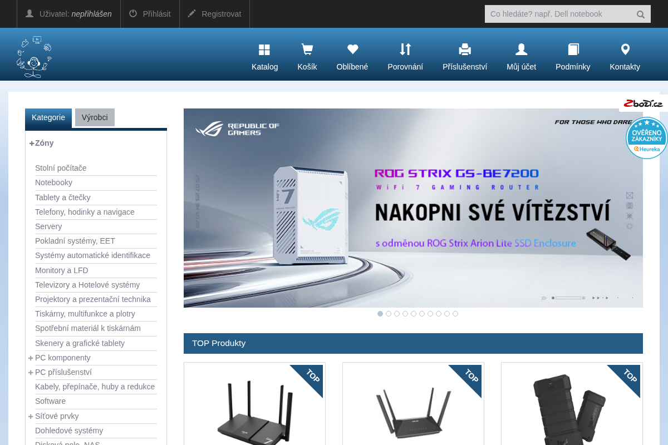Expand the PC příslušenství category
Image resolution: width=668 pixels, height=445 pixels.
coord(31,372)
